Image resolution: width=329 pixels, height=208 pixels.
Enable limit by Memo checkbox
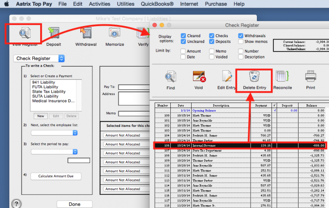click(211, 51)
